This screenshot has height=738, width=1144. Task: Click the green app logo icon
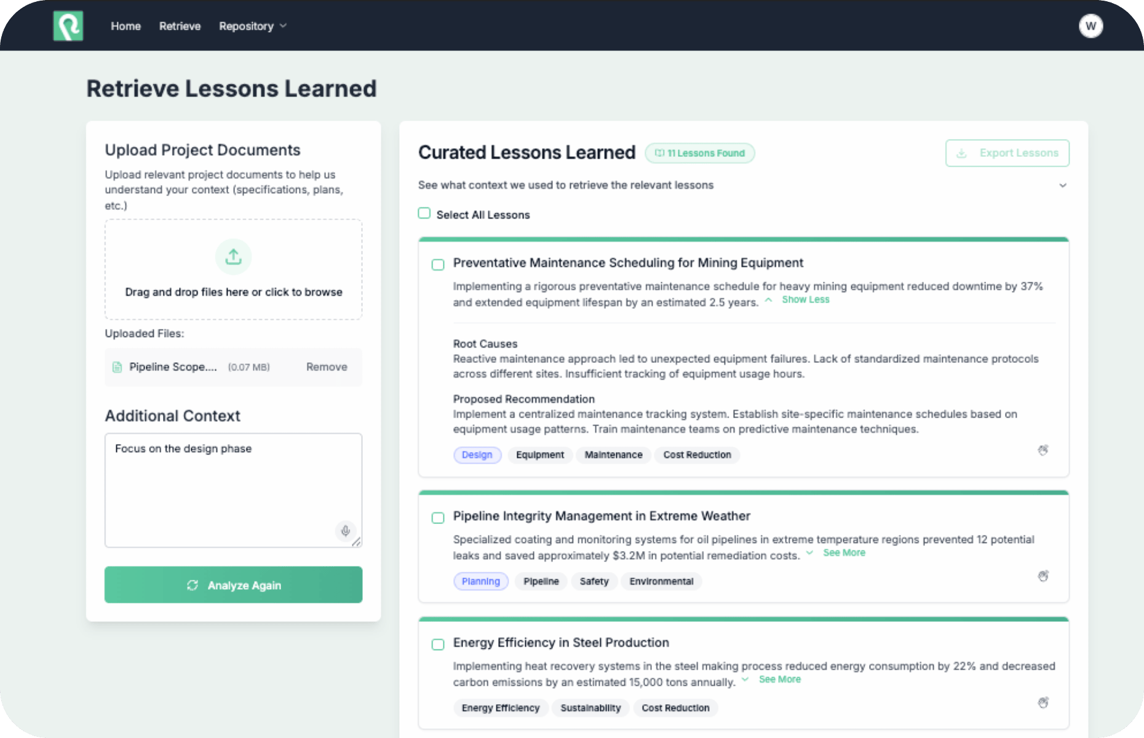(68, 26)
